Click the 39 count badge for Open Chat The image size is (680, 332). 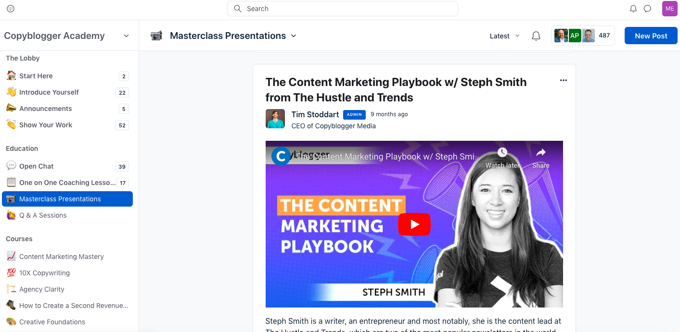(x=122, y=167)
